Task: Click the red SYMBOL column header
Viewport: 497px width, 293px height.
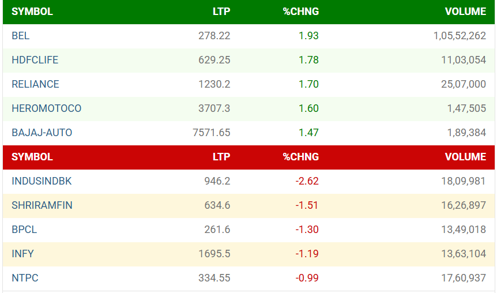Action: 32,157
